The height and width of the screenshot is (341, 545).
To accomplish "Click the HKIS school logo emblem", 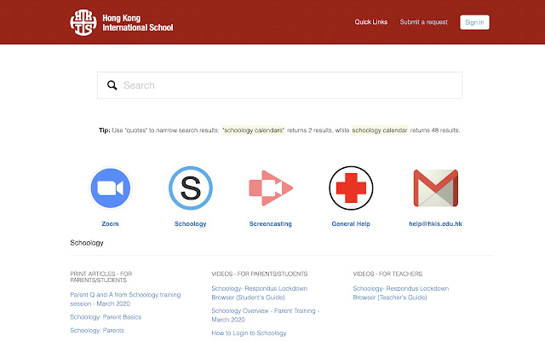I will point(83,22).
